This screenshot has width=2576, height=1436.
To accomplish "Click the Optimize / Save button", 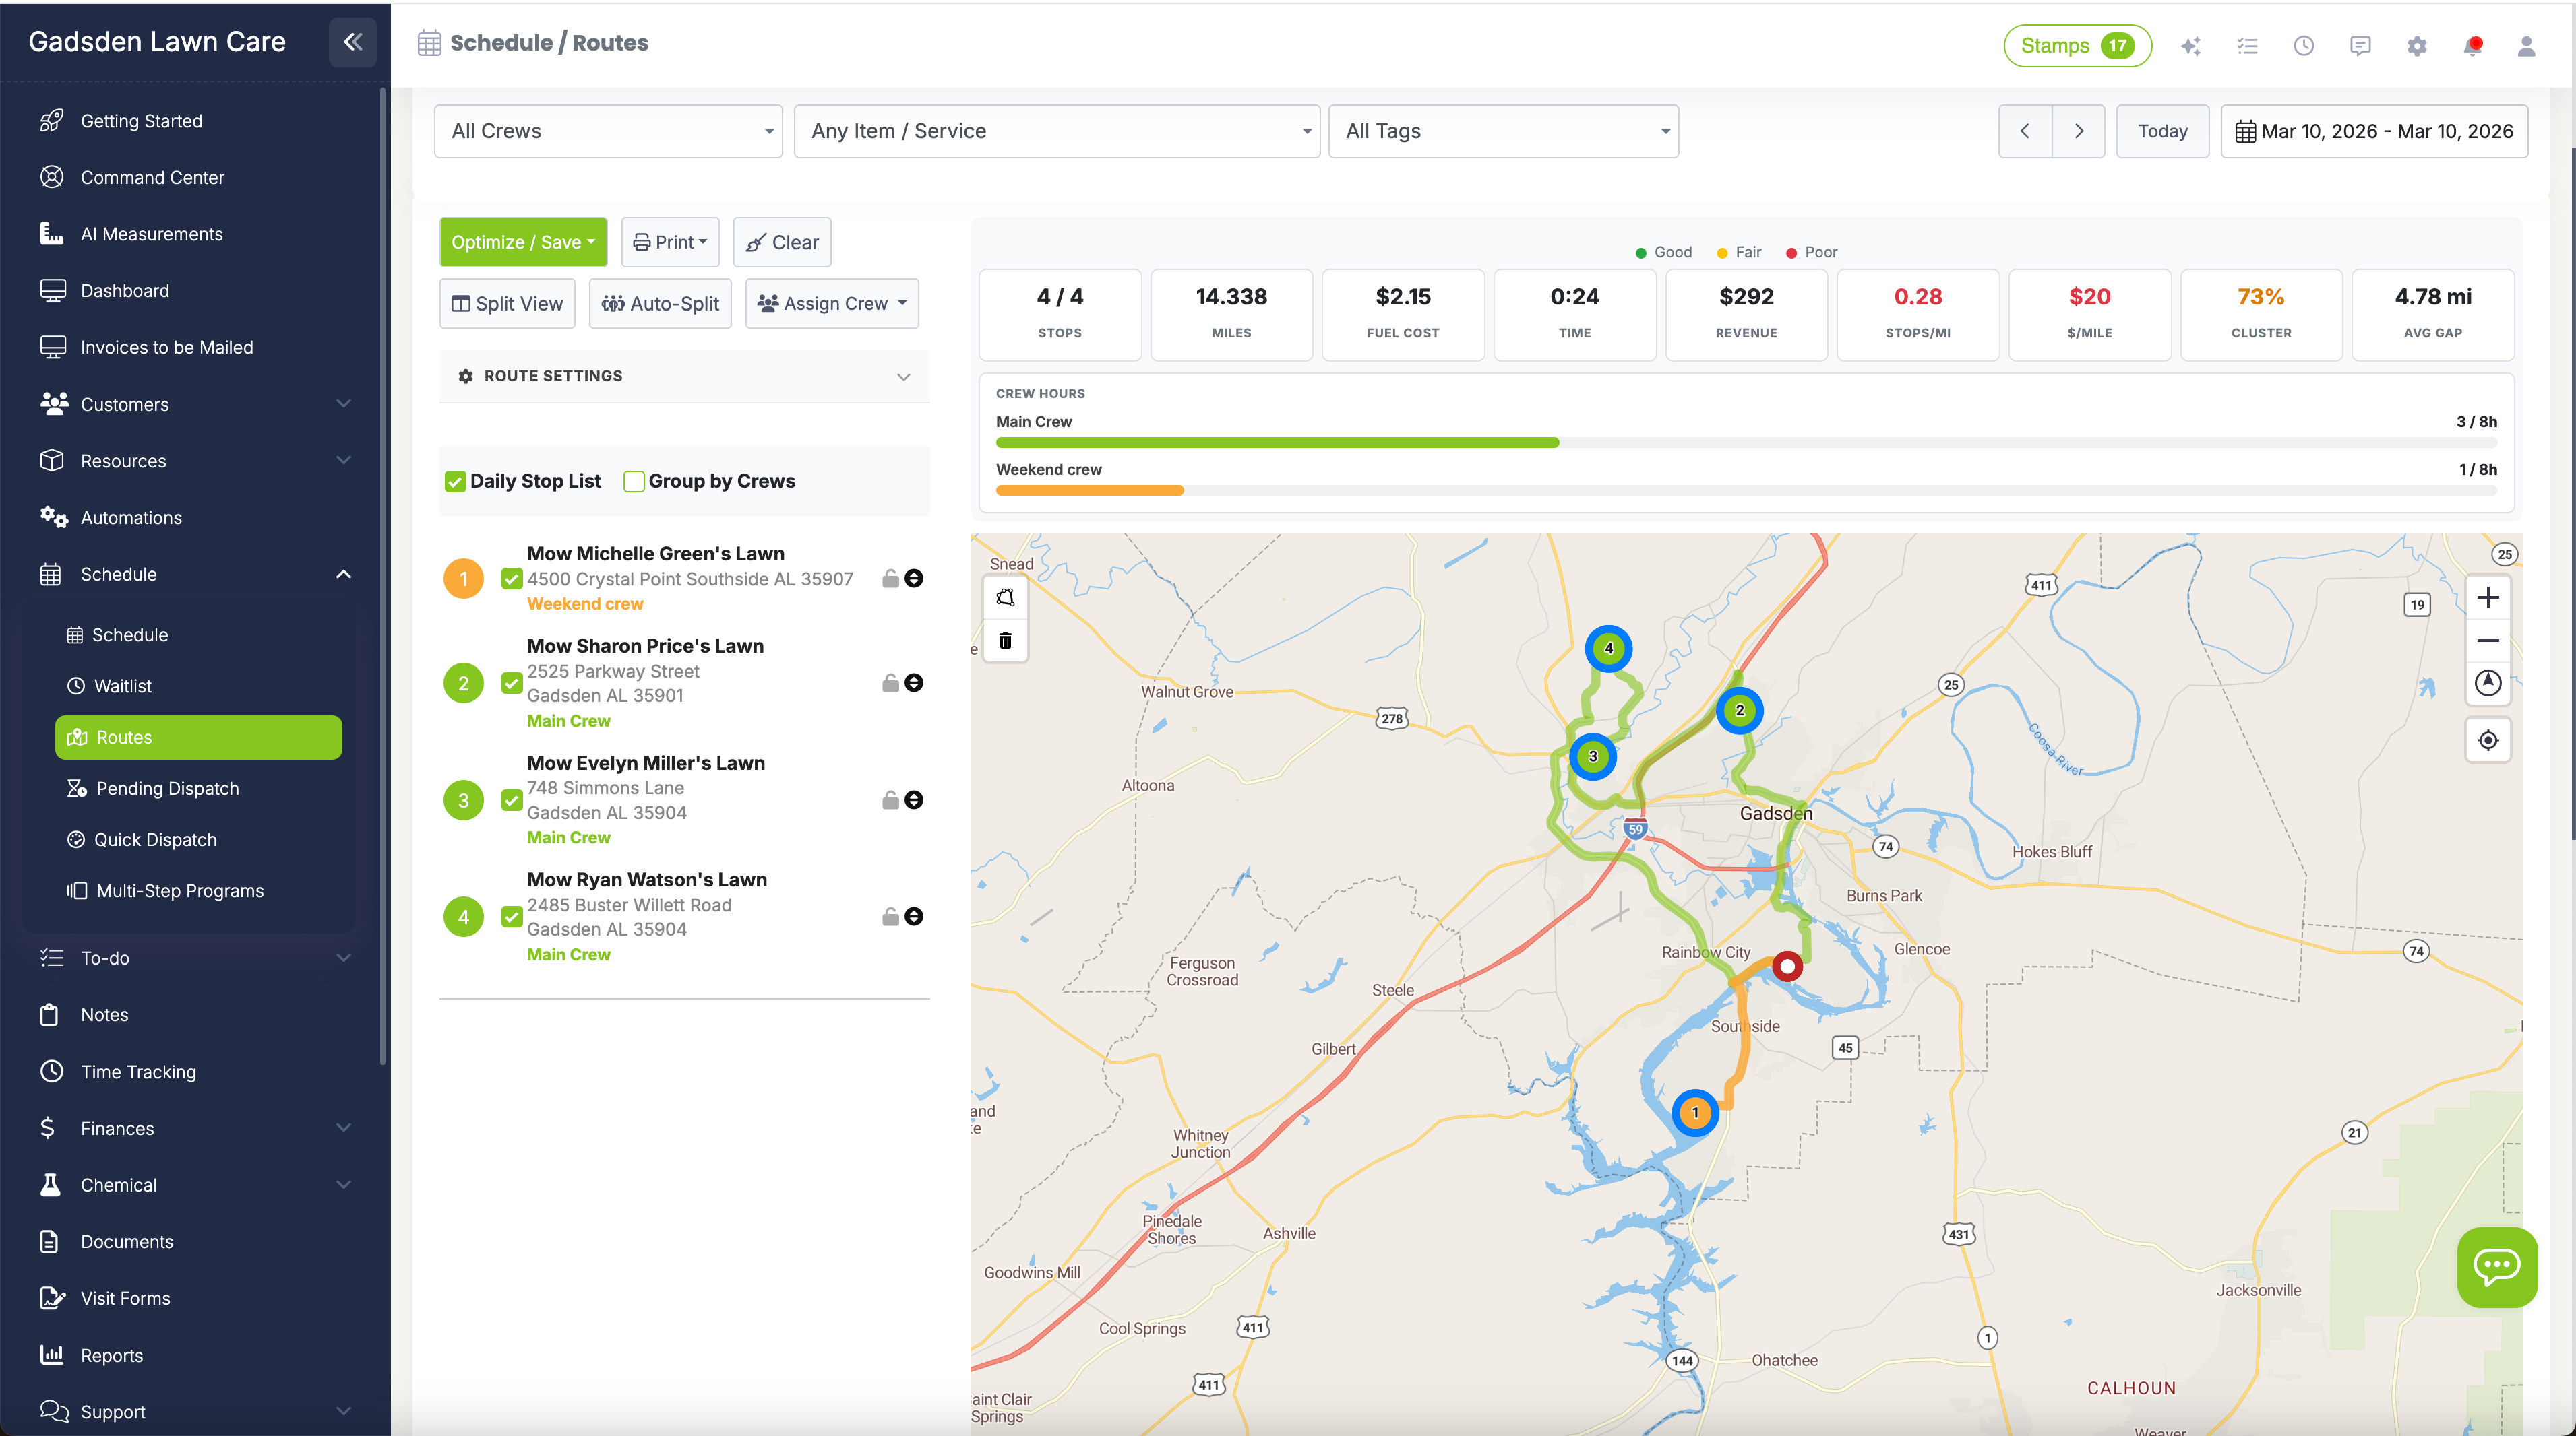I will pyautogui.click(x=522, y=241).
